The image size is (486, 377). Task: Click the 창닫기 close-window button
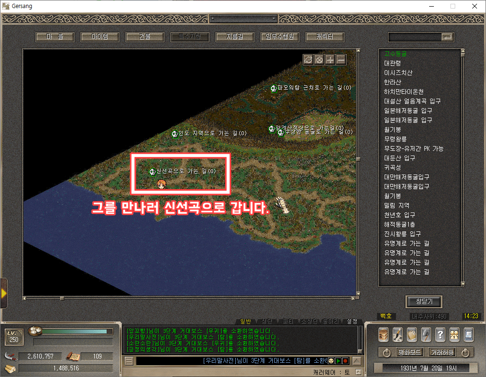423,301
